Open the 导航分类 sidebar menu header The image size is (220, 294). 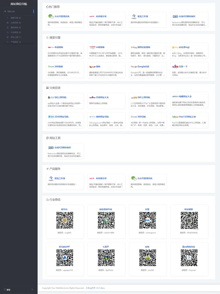(19, 12)
